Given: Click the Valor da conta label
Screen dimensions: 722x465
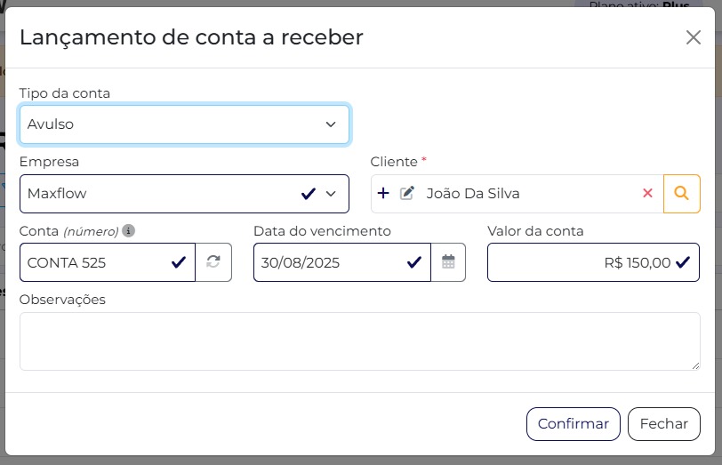Looking at the screenshot, I should pyautogui.click(x=535, y=230).
